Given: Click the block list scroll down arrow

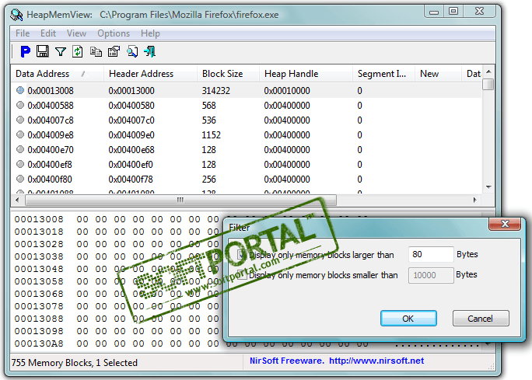Looking at the screenshot, I should [488, 187].
